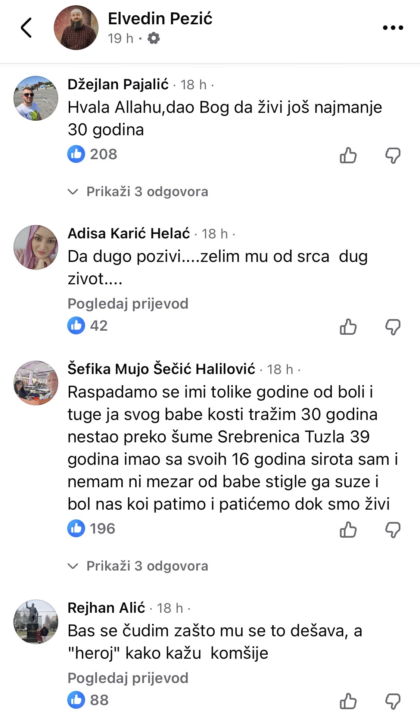420x720 pixels.
Task: Thumbs up Rejhan Alić's comment
Action: coord(348,701)
